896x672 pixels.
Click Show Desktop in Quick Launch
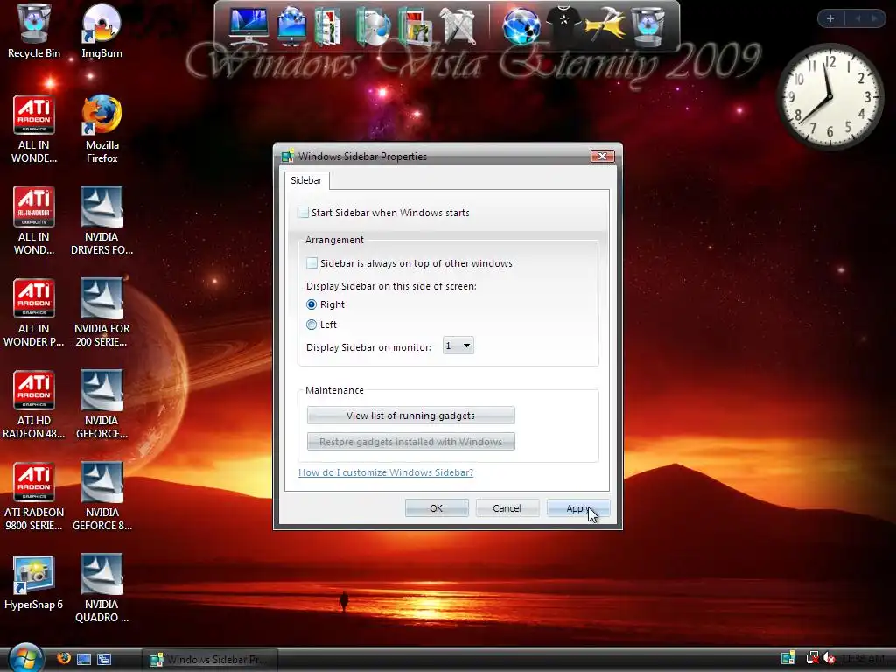(84, 659)
